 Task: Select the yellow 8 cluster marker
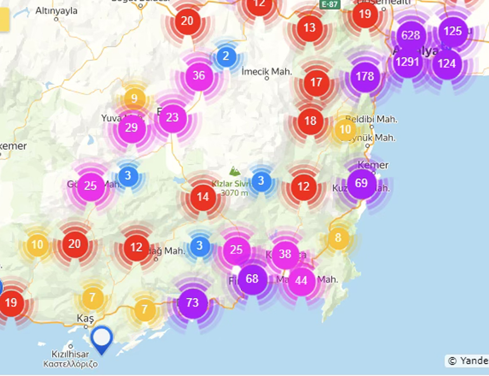(x=338, y=238)
